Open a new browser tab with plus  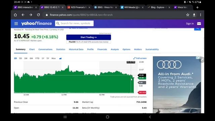197,7
